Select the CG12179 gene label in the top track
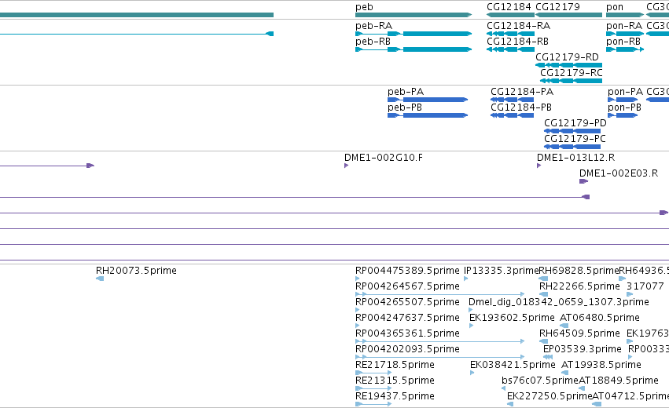The width and height of the screenshot is (669, 408). 557,7
